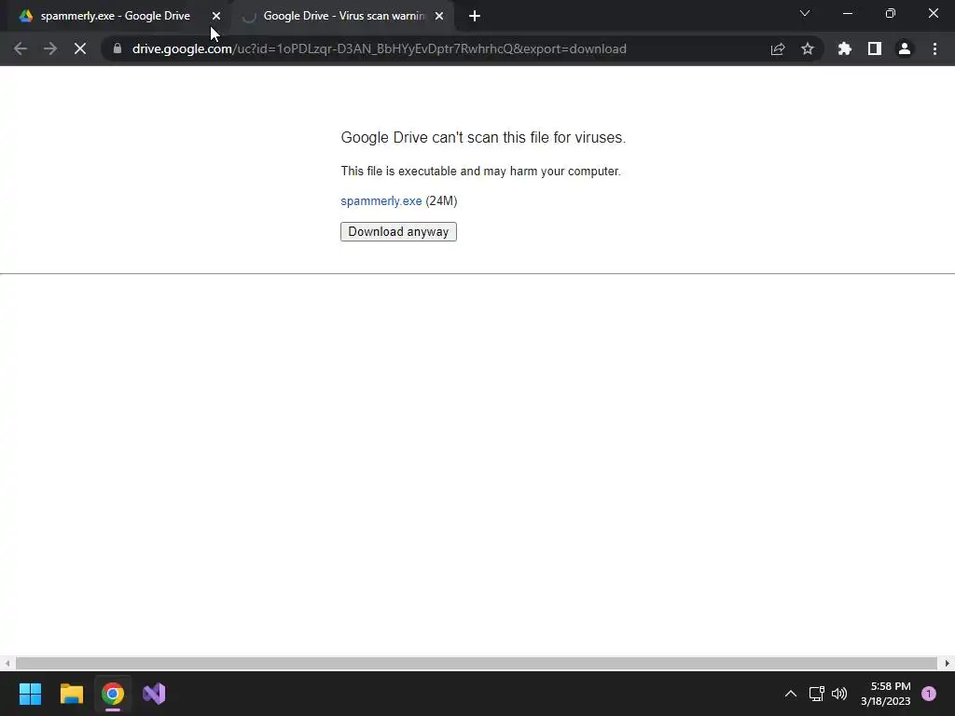
Task: Bookmark this page with the star icon
Action: pyautogui.click(x=808, y=48)
